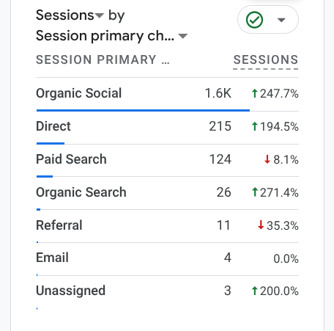Click the 1.6K sessions value
This screenshot has height=331, width=334.
coord(218,93)
